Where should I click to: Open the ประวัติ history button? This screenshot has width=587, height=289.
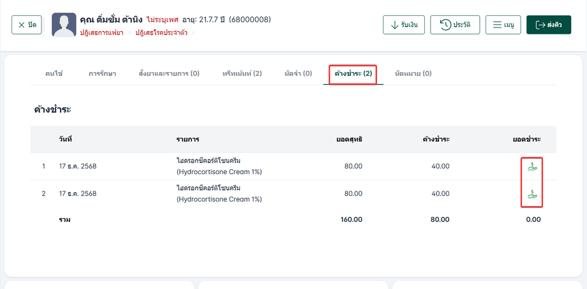coord(454,25)
